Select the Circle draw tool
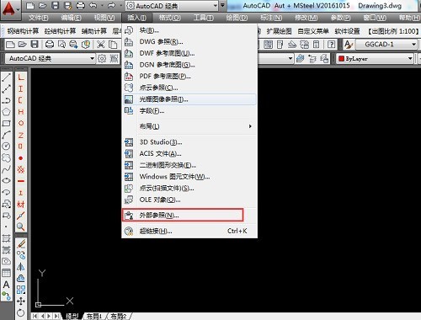The height and width of the screenshot is (320, 421). [6, 147]
